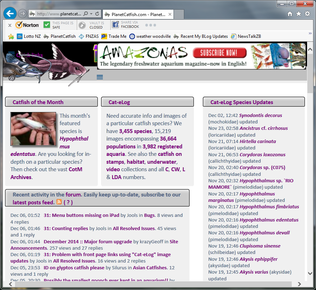Click the forward navigation arrow

(22, 14)
